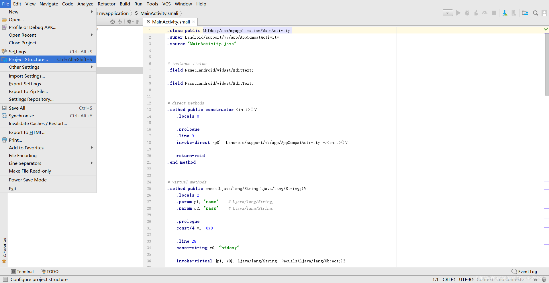Toggle Make File Read-only
The image size is (549, 283).
click(x=48, y=171)
